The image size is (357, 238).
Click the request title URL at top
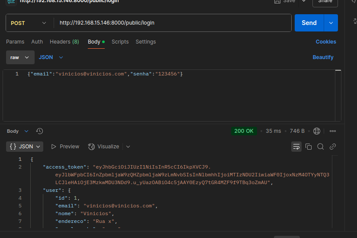pyautogui.click(x=69, y=1)
